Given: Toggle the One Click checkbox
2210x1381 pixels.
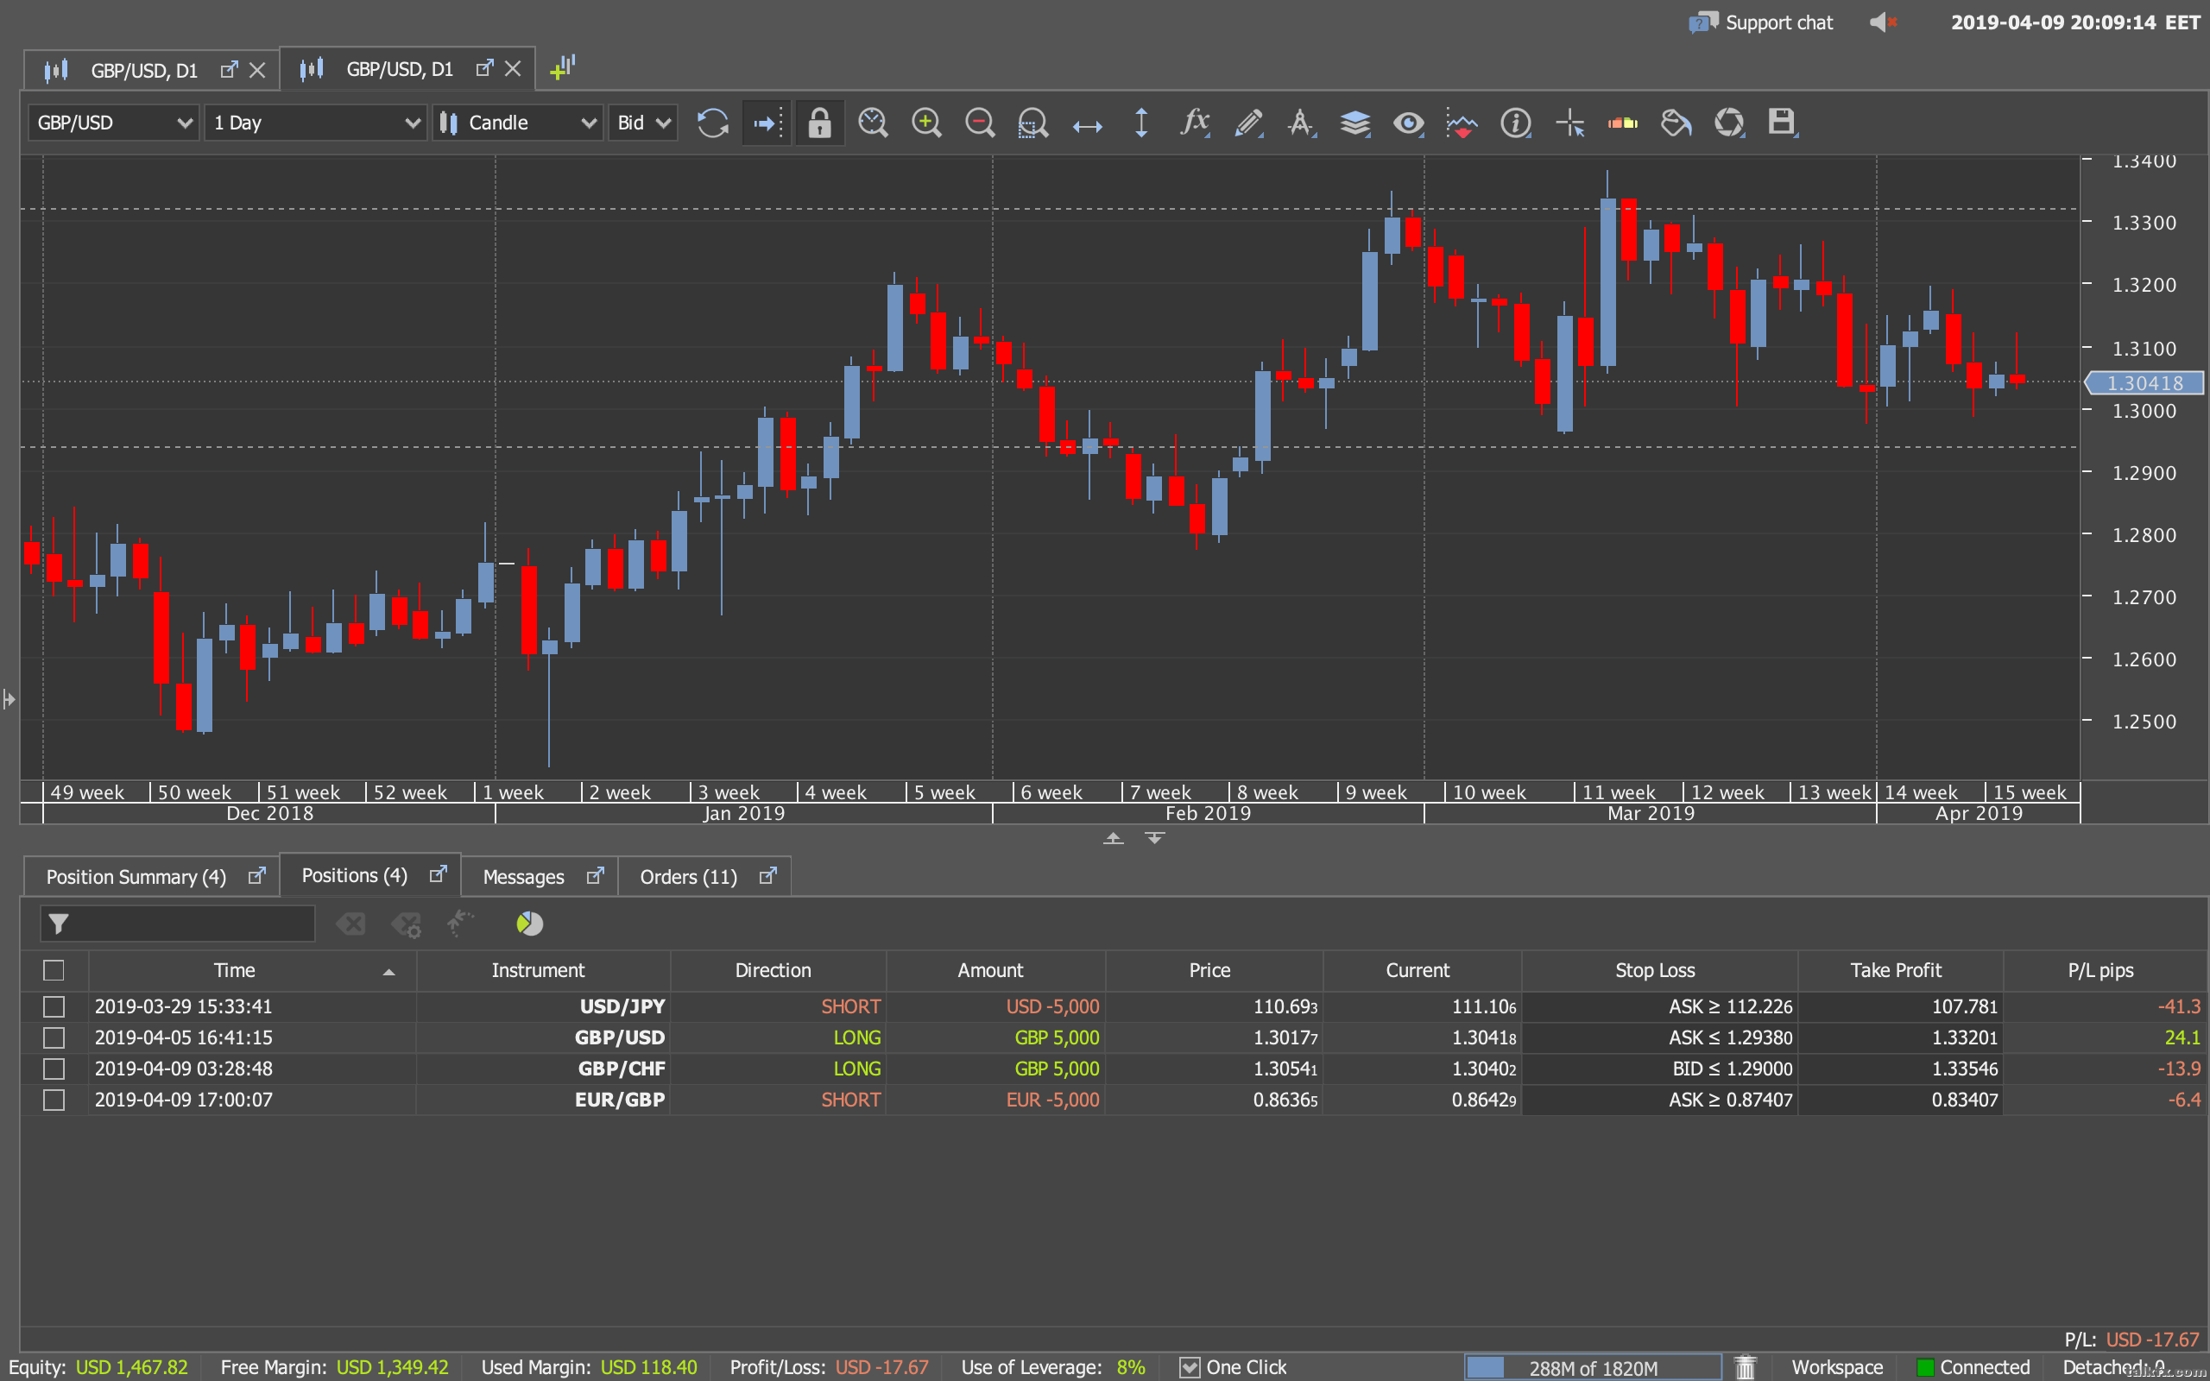Looking at the screenshot, I should (x=1189, y=1367).
